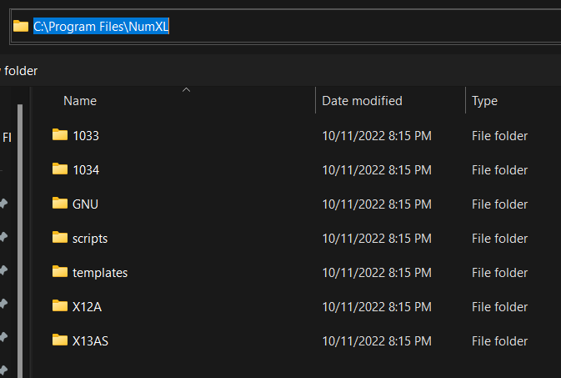Select the 1034 folder icon
561x378 pixels.
[60, 169]
